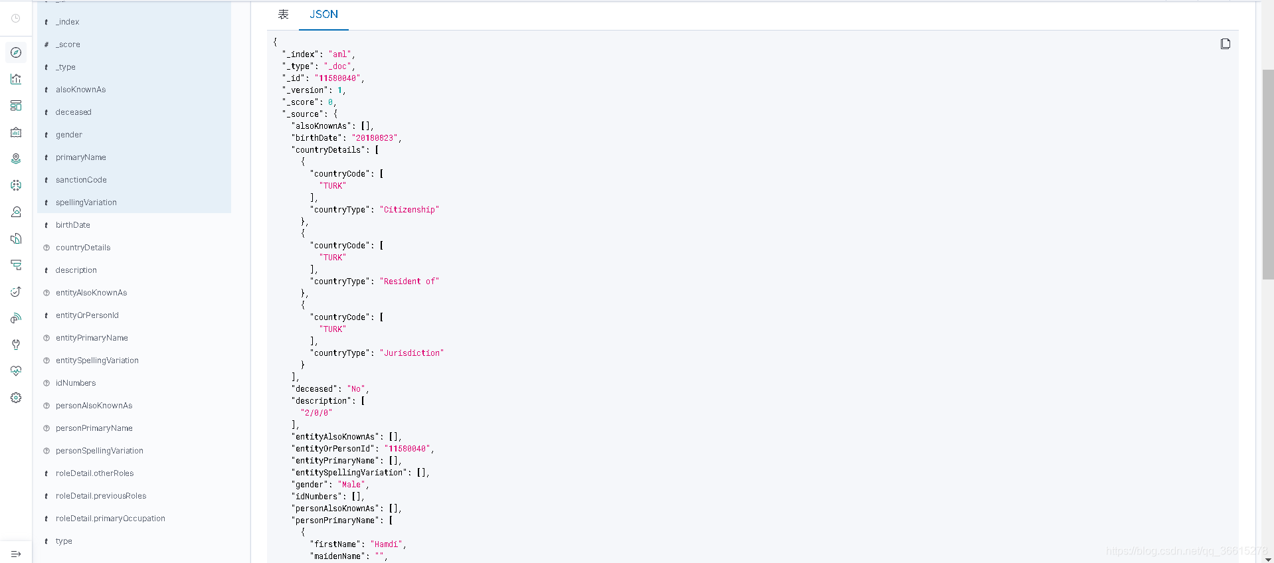
Task: Click "Jurisdiction" value in JSON
Action: click(x=412, y=353)
